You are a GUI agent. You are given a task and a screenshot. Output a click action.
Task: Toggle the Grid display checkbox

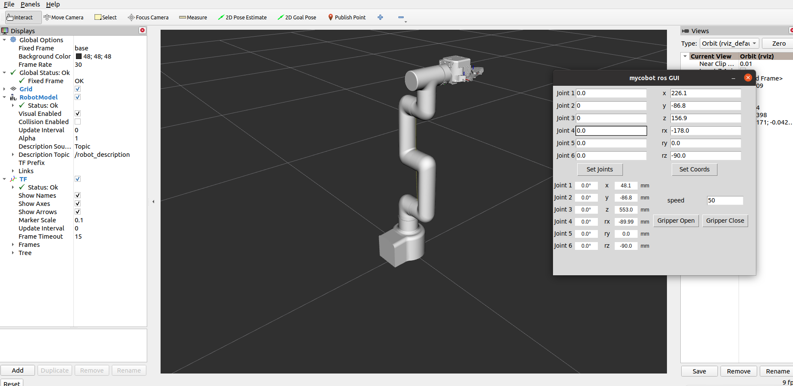coord(78,89)
